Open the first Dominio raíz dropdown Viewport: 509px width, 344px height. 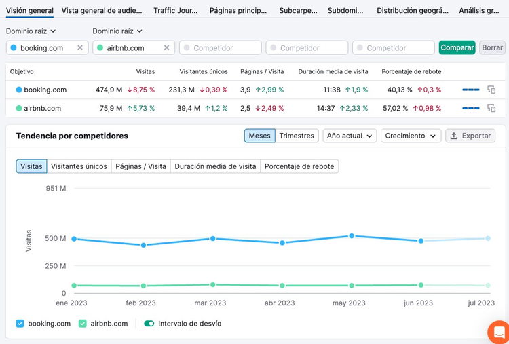pyautogui.click(x=31, y=31)
